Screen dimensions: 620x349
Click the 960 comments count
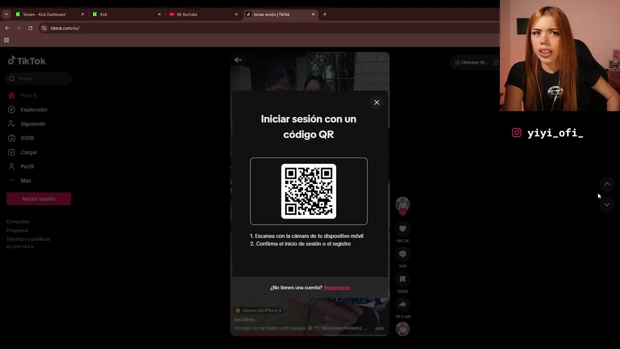click(x=403, y=266)
